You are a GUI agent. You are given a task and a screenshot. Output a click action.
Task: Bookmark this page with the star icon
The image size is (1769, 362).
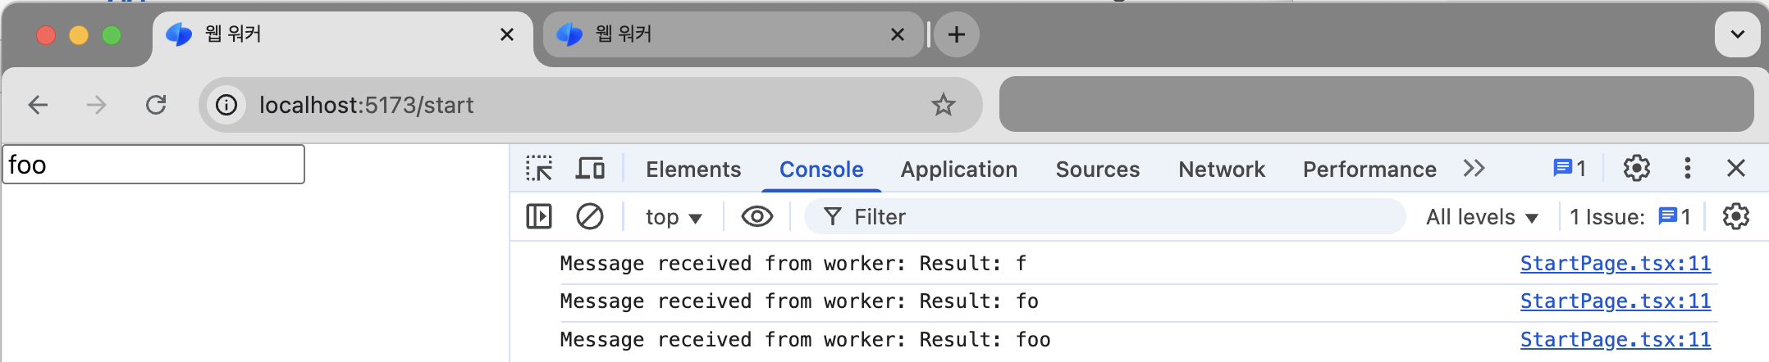coord(943,105)
